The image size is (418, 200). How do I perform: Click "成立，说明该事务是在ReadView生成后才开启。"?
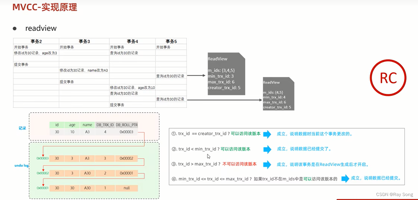pos(323,164)
